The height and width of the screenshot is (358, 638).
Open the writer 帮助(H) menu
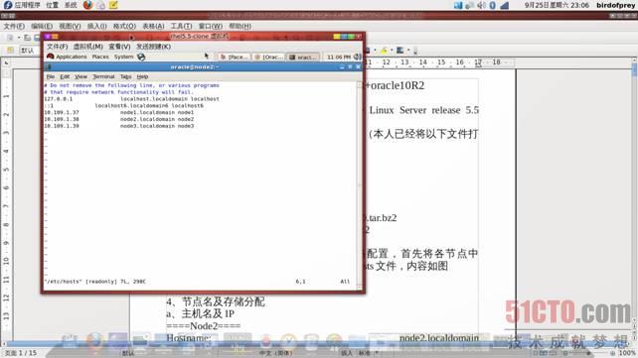[x=239, y=26]
